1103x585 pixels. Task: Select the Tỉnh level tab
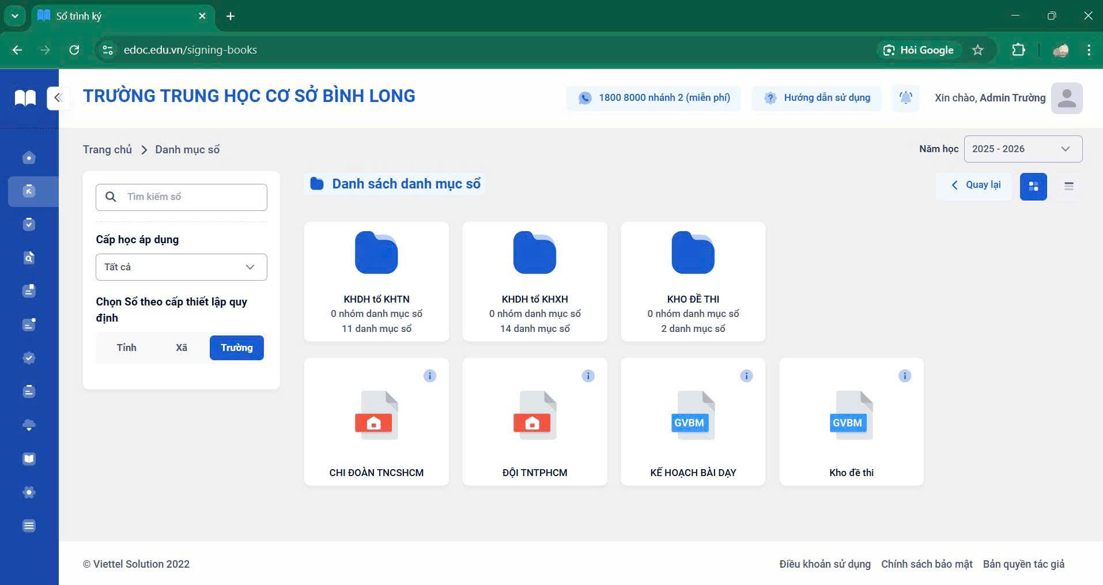126,348
